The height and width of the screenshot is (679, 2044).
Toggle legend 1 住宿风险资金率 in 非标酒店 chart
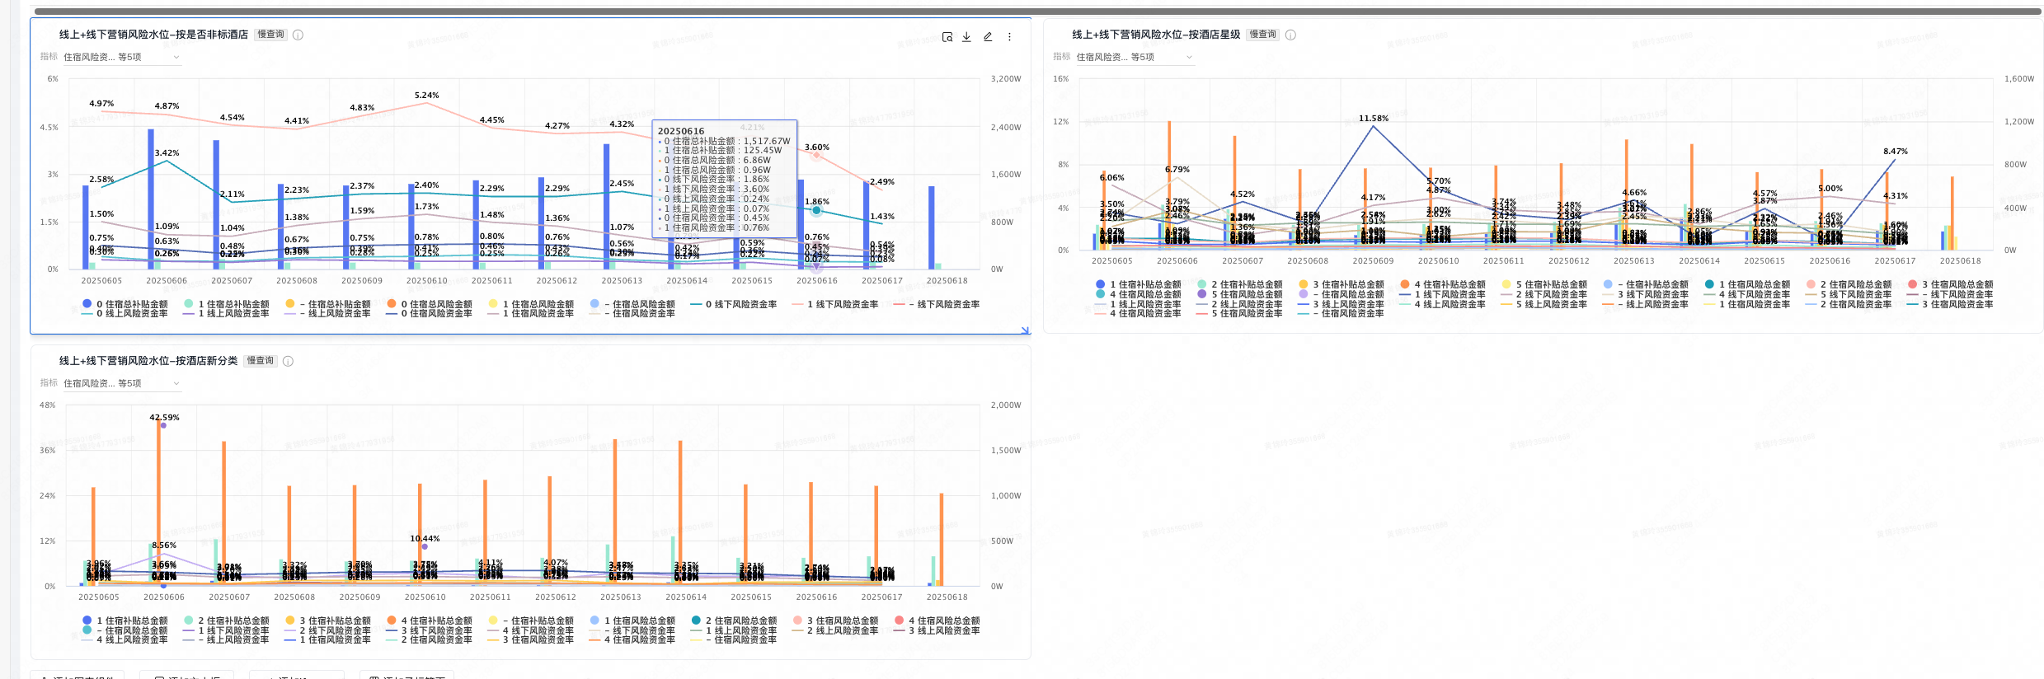[x=531, y=313]
